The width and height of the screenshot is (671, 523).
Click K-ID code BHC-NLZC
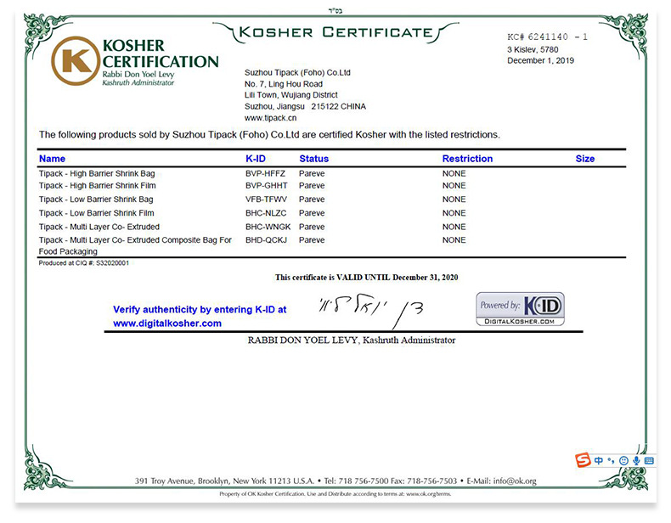point(266,213)
